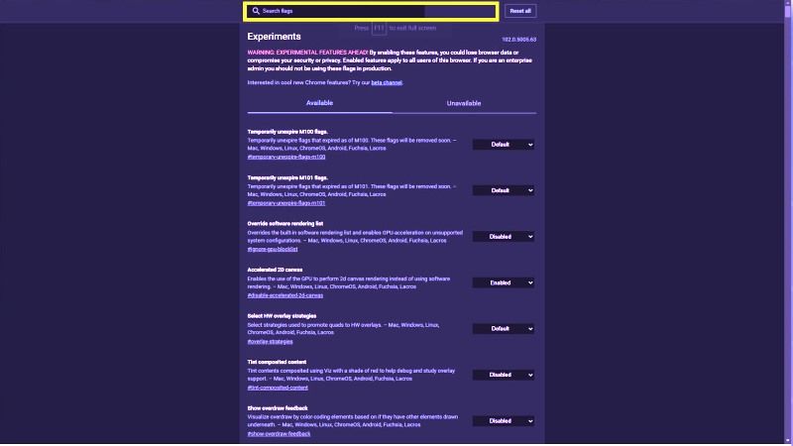Open the beta channel link
The width and height of the screenshot is (793, 446).
coord(387,82)
